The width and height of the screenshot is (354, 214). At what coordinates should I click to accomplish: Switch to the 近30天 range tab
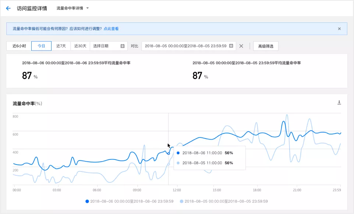point(80,46)
